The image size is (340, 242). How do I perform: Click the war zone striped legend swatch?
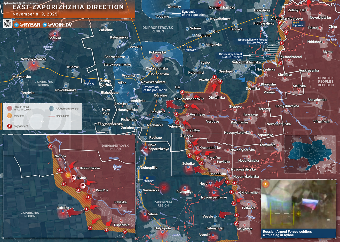click(10, 116)
